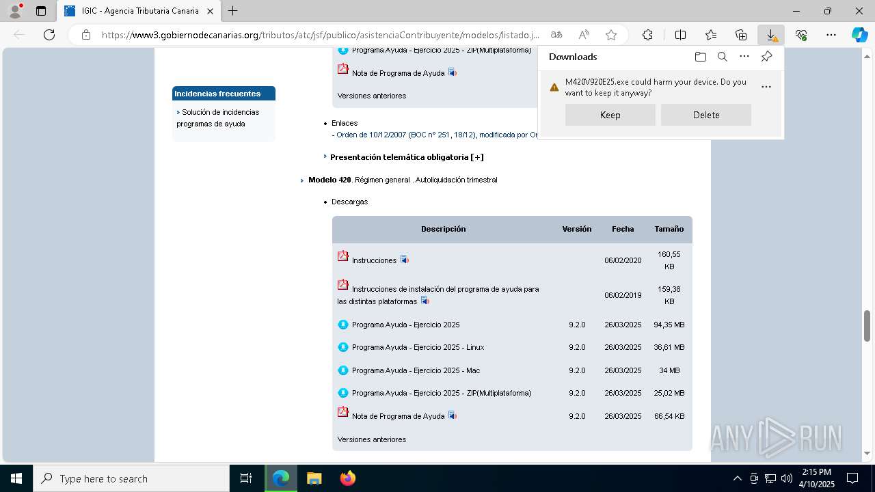
Task: Click the Downloads toolbar icon
Action: pyautogui.click(x=771, y=35)
